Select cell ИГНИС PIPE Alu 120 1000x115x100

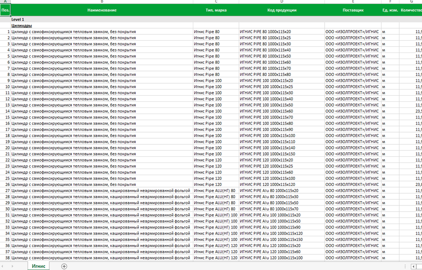[x=282, y=258]
